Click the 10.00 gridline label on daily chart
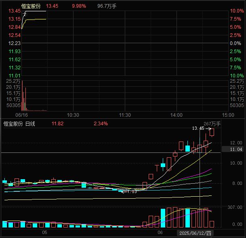Viewport: 246px width, 238px height. (x=236, y=163)
